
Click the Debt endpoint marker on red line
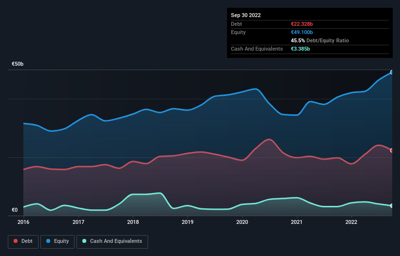[x=392, y=150]
